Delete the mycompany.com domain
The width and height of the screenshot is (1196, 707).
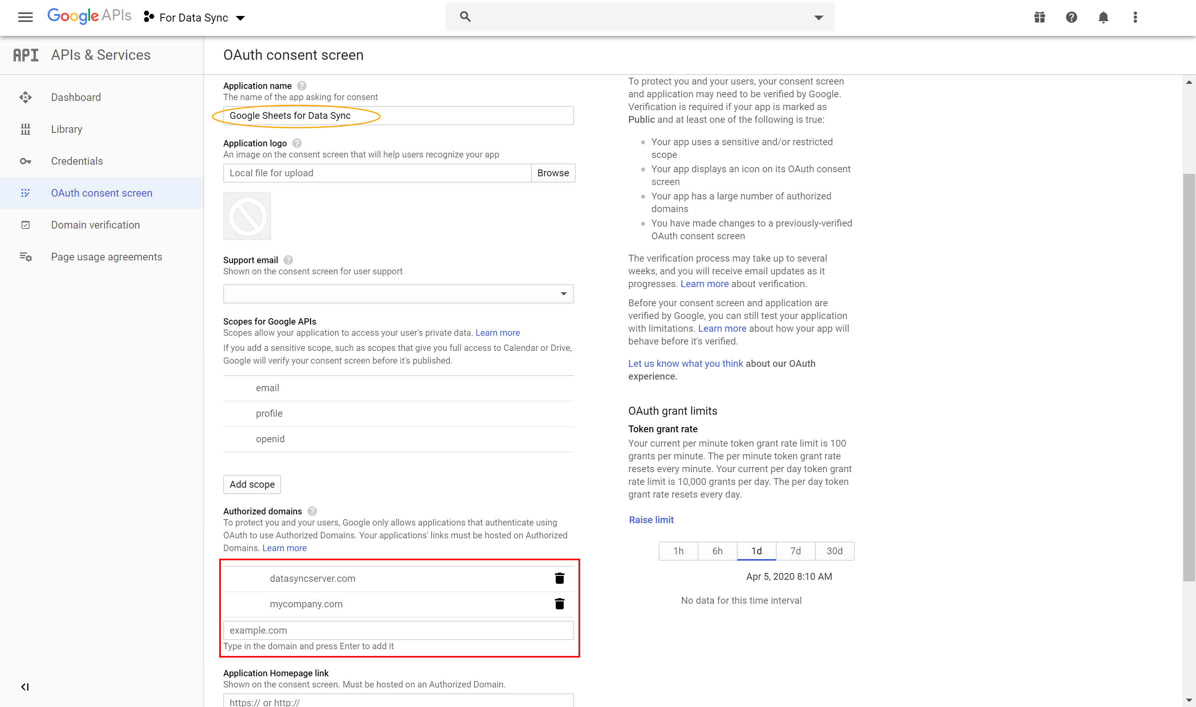560,604
